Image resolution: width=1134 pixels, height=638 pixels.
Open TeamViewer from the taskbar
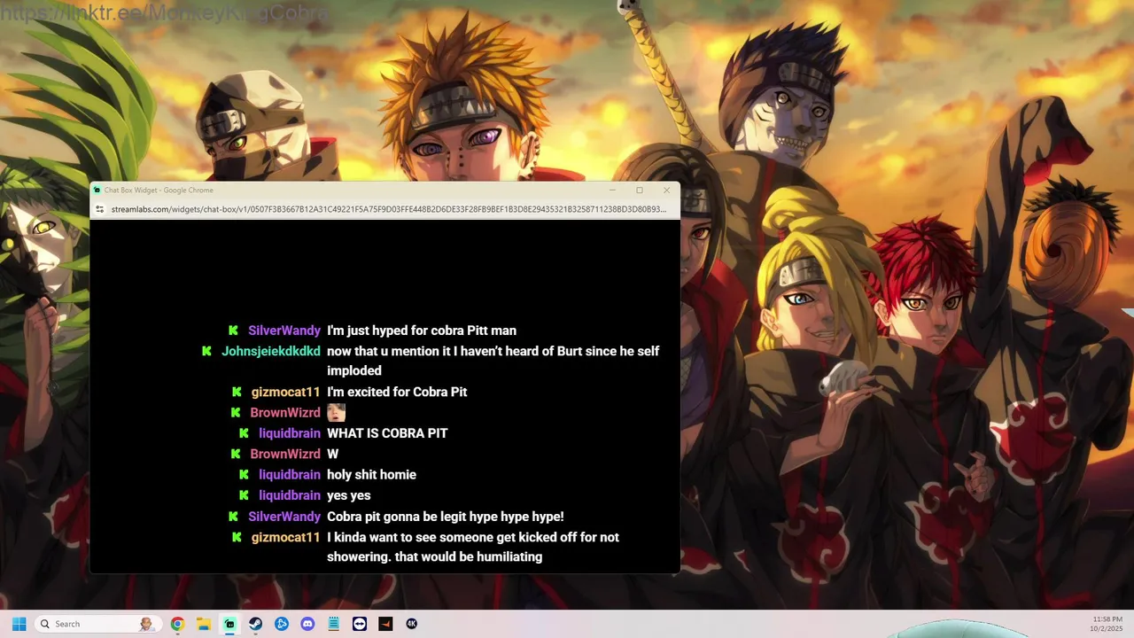point(360,624)
